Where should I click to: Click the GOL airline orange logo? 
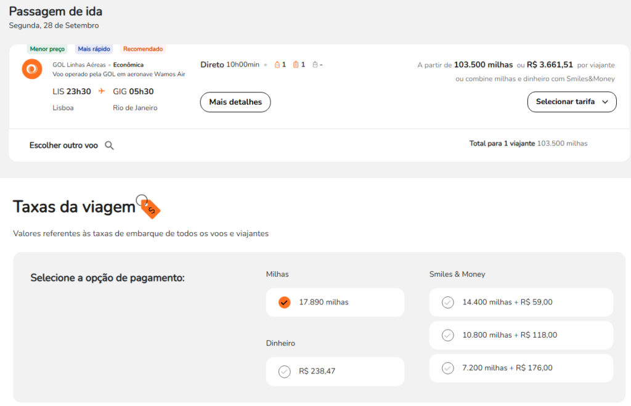pyautogui.click(x=32, y=69)
